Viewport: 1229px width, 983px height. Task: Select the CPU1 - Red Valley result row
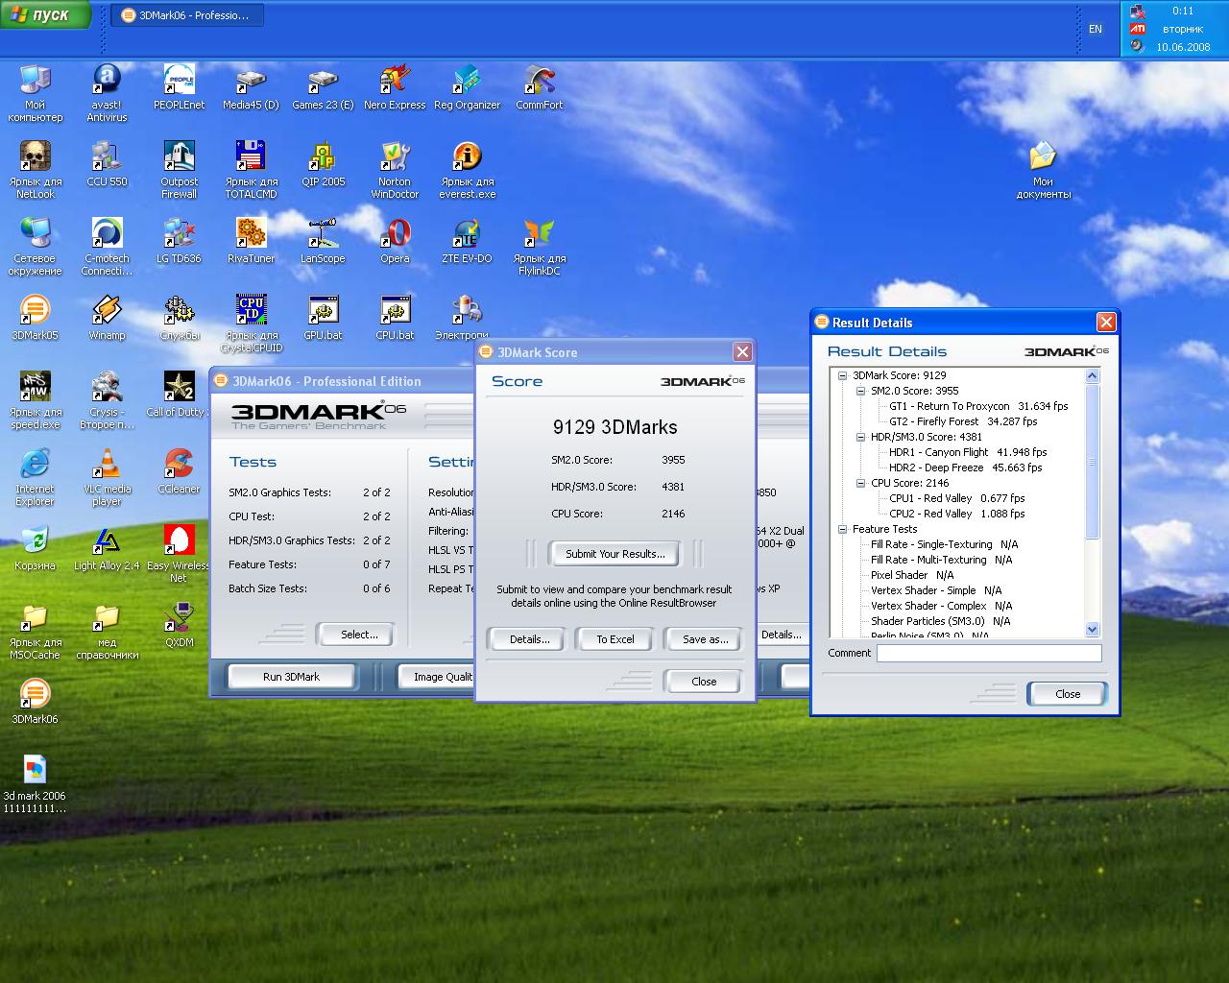(x=957, y=498)
